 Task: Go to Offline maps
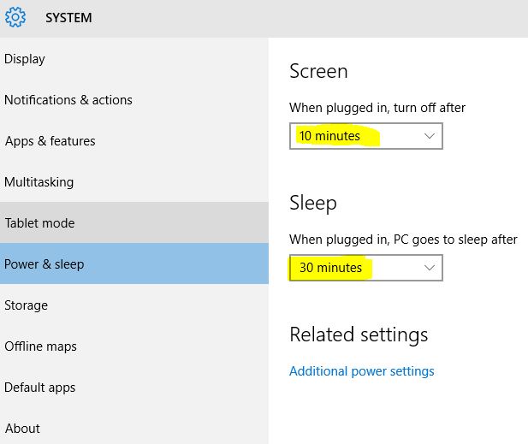40,346
